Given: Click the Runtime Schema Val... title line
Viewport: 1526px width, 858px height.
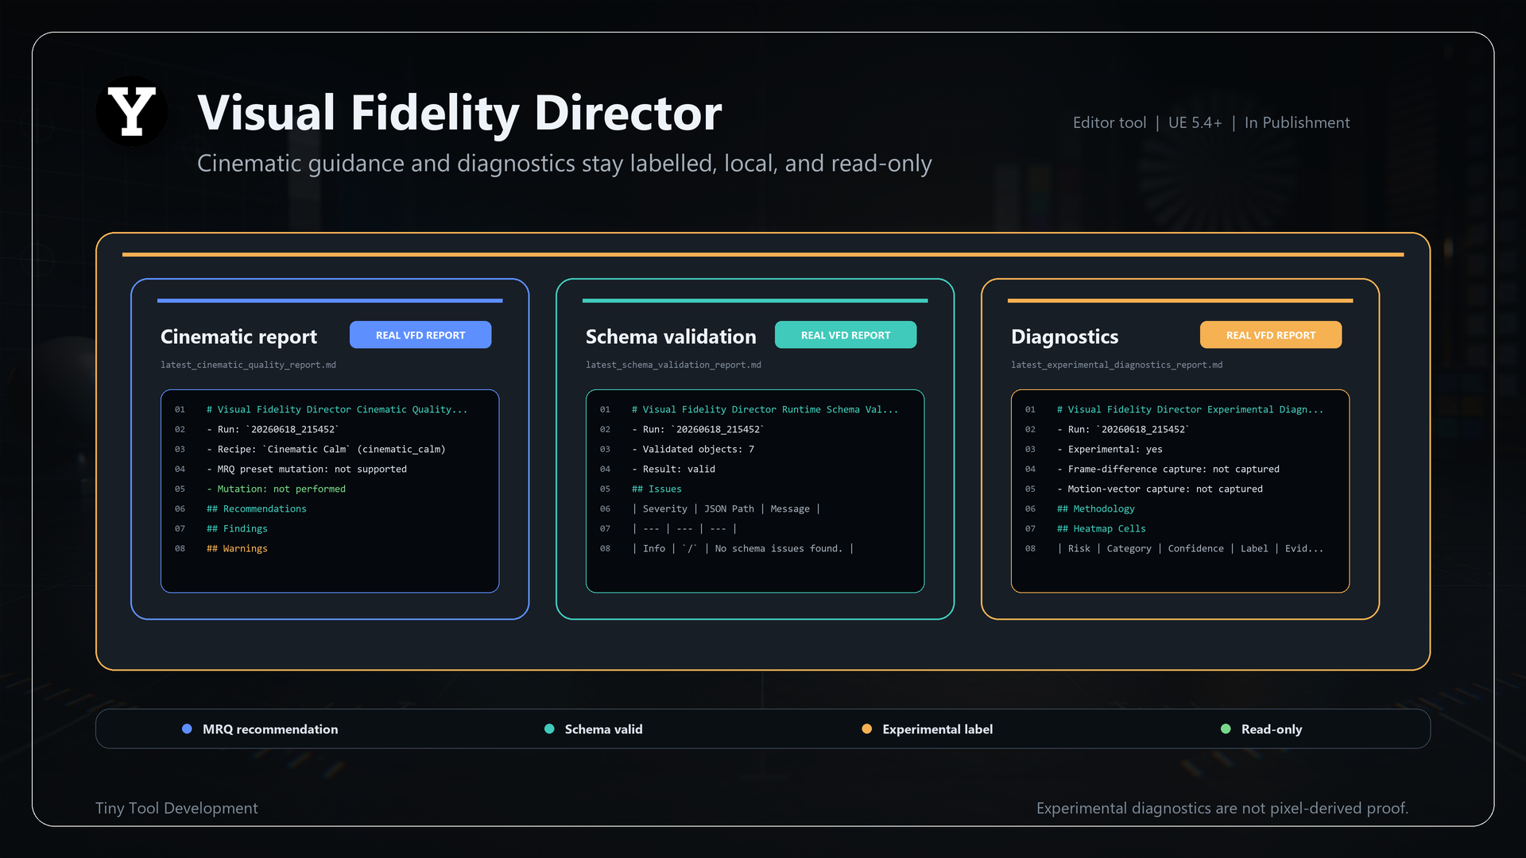Looking at the screenshot, I should (x=765, y=410).
